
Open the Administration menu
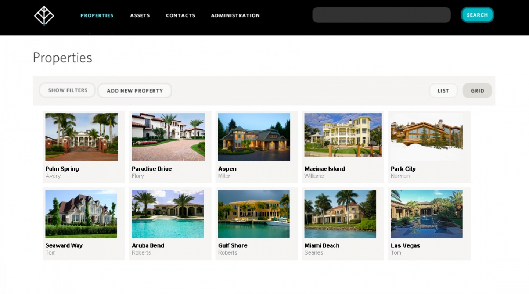(x=235, y=15)
